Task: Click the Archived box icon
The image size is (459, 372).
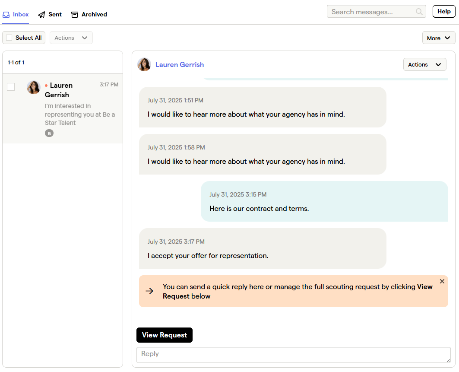Action: tap(75, 14)
